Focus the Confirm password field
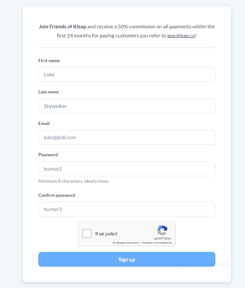This screenshot has width=245, height=288. click(x=127, y=209)
